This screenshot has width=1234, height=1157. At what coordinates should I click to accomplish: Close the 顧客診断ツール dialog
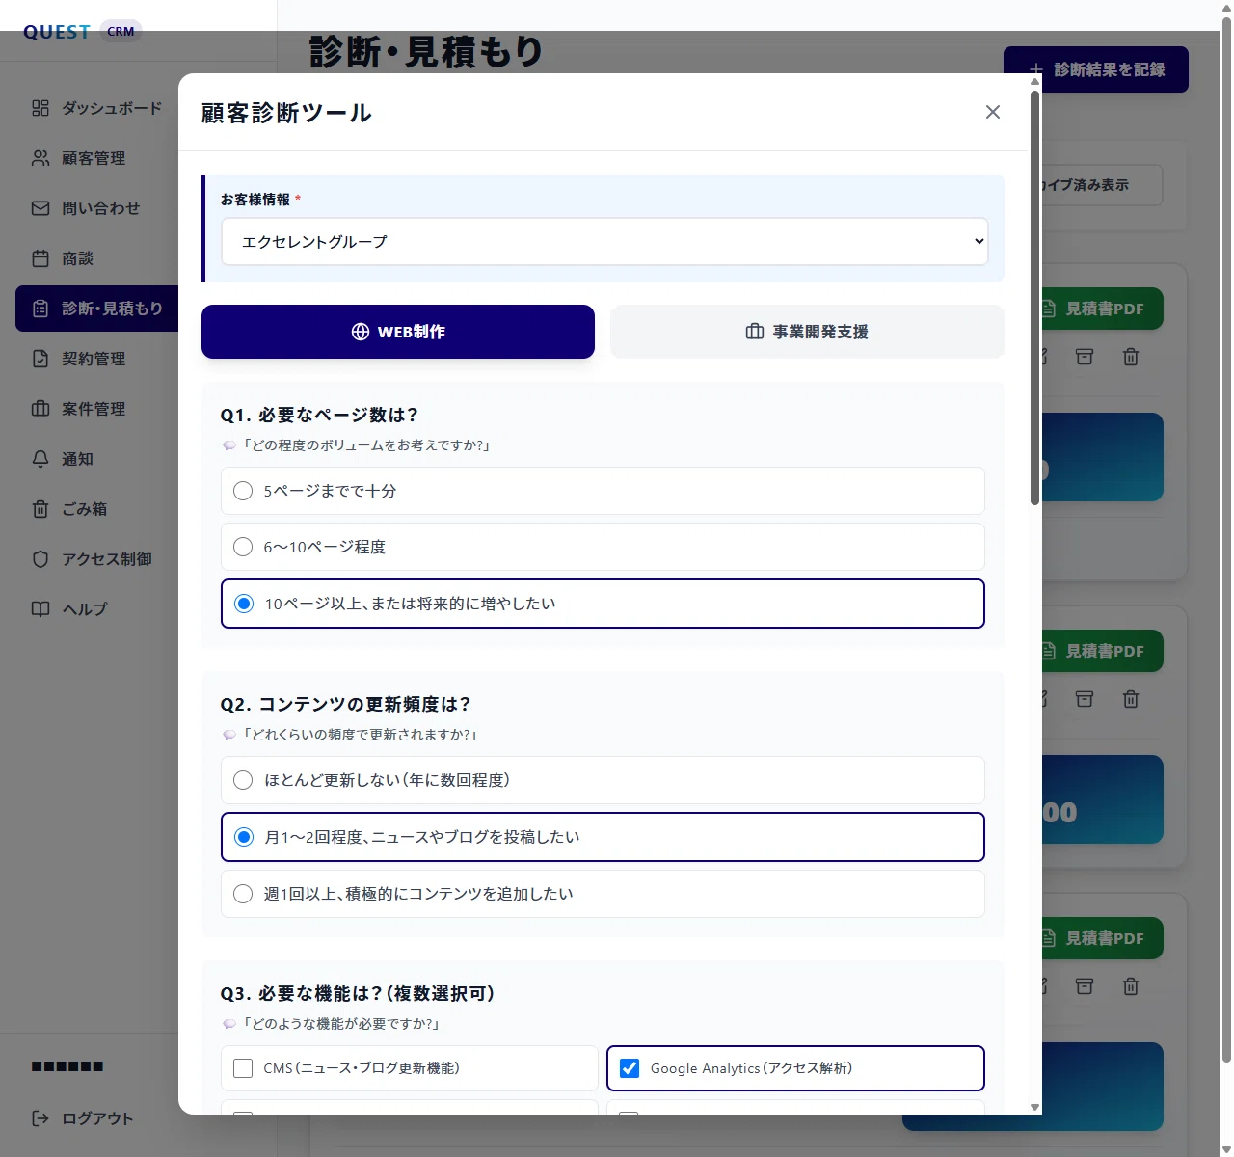click(993, 112)
